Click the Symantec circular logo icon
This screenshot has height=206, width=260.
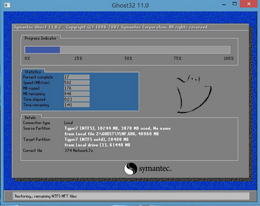[131, 168]
